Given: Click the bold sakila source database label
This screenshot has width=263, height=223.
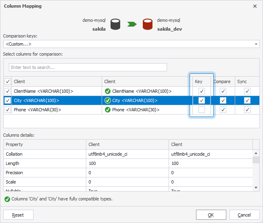Looking at the screenshot, I should click(99, 29).
